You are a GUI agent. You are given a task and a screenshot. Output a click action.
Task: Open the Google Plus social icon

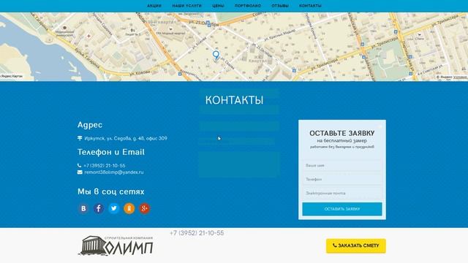click(145, 208)
